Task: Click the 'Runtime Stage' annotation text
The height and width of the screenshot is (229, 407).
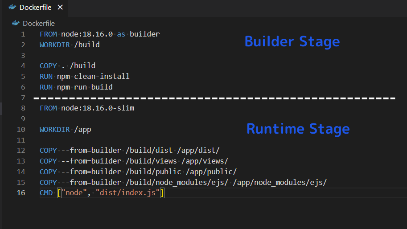Action: click(298, 129)
